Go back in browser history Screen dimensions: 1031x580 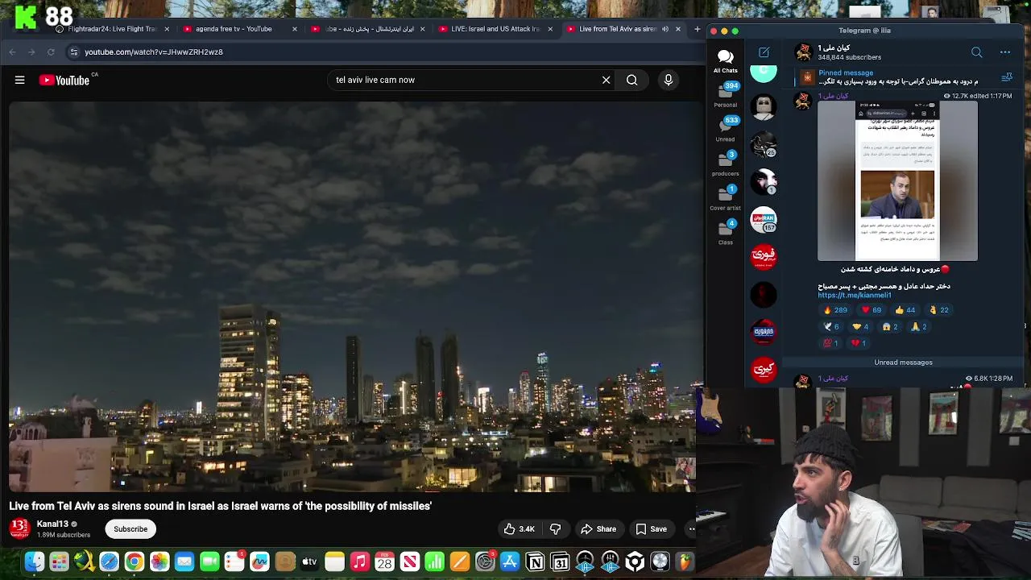click(x=12, y=52)
